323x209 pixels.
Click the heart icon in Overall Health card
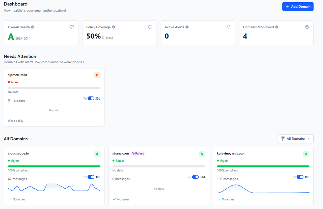[72, 27]
